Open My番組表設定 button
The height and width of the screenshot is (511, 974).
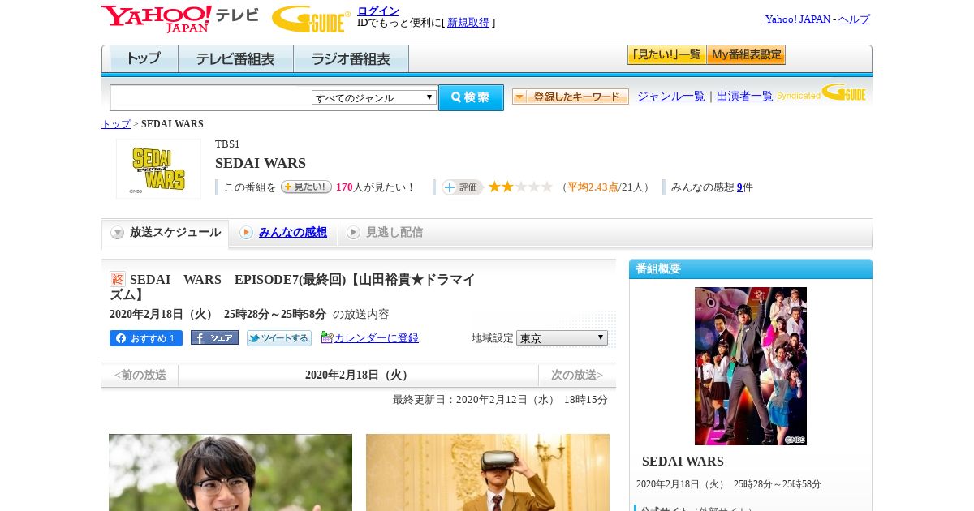(x=746, y=55)
